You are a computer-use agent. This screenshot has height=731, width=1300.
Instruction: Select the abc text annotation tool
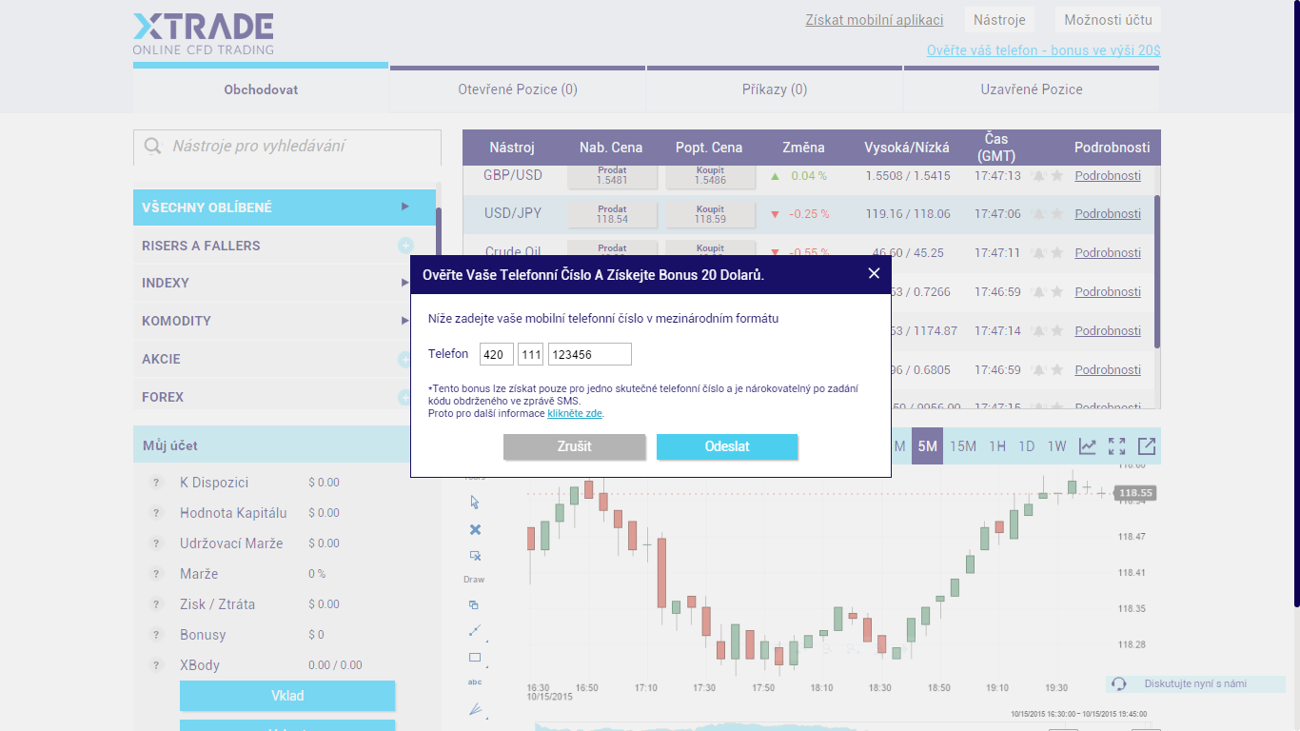tap(475, 682)
